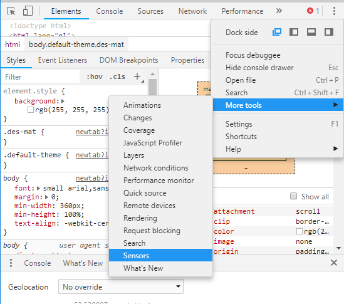Click html breadcrumb element

pyautogui.click(x=13, y=45)
